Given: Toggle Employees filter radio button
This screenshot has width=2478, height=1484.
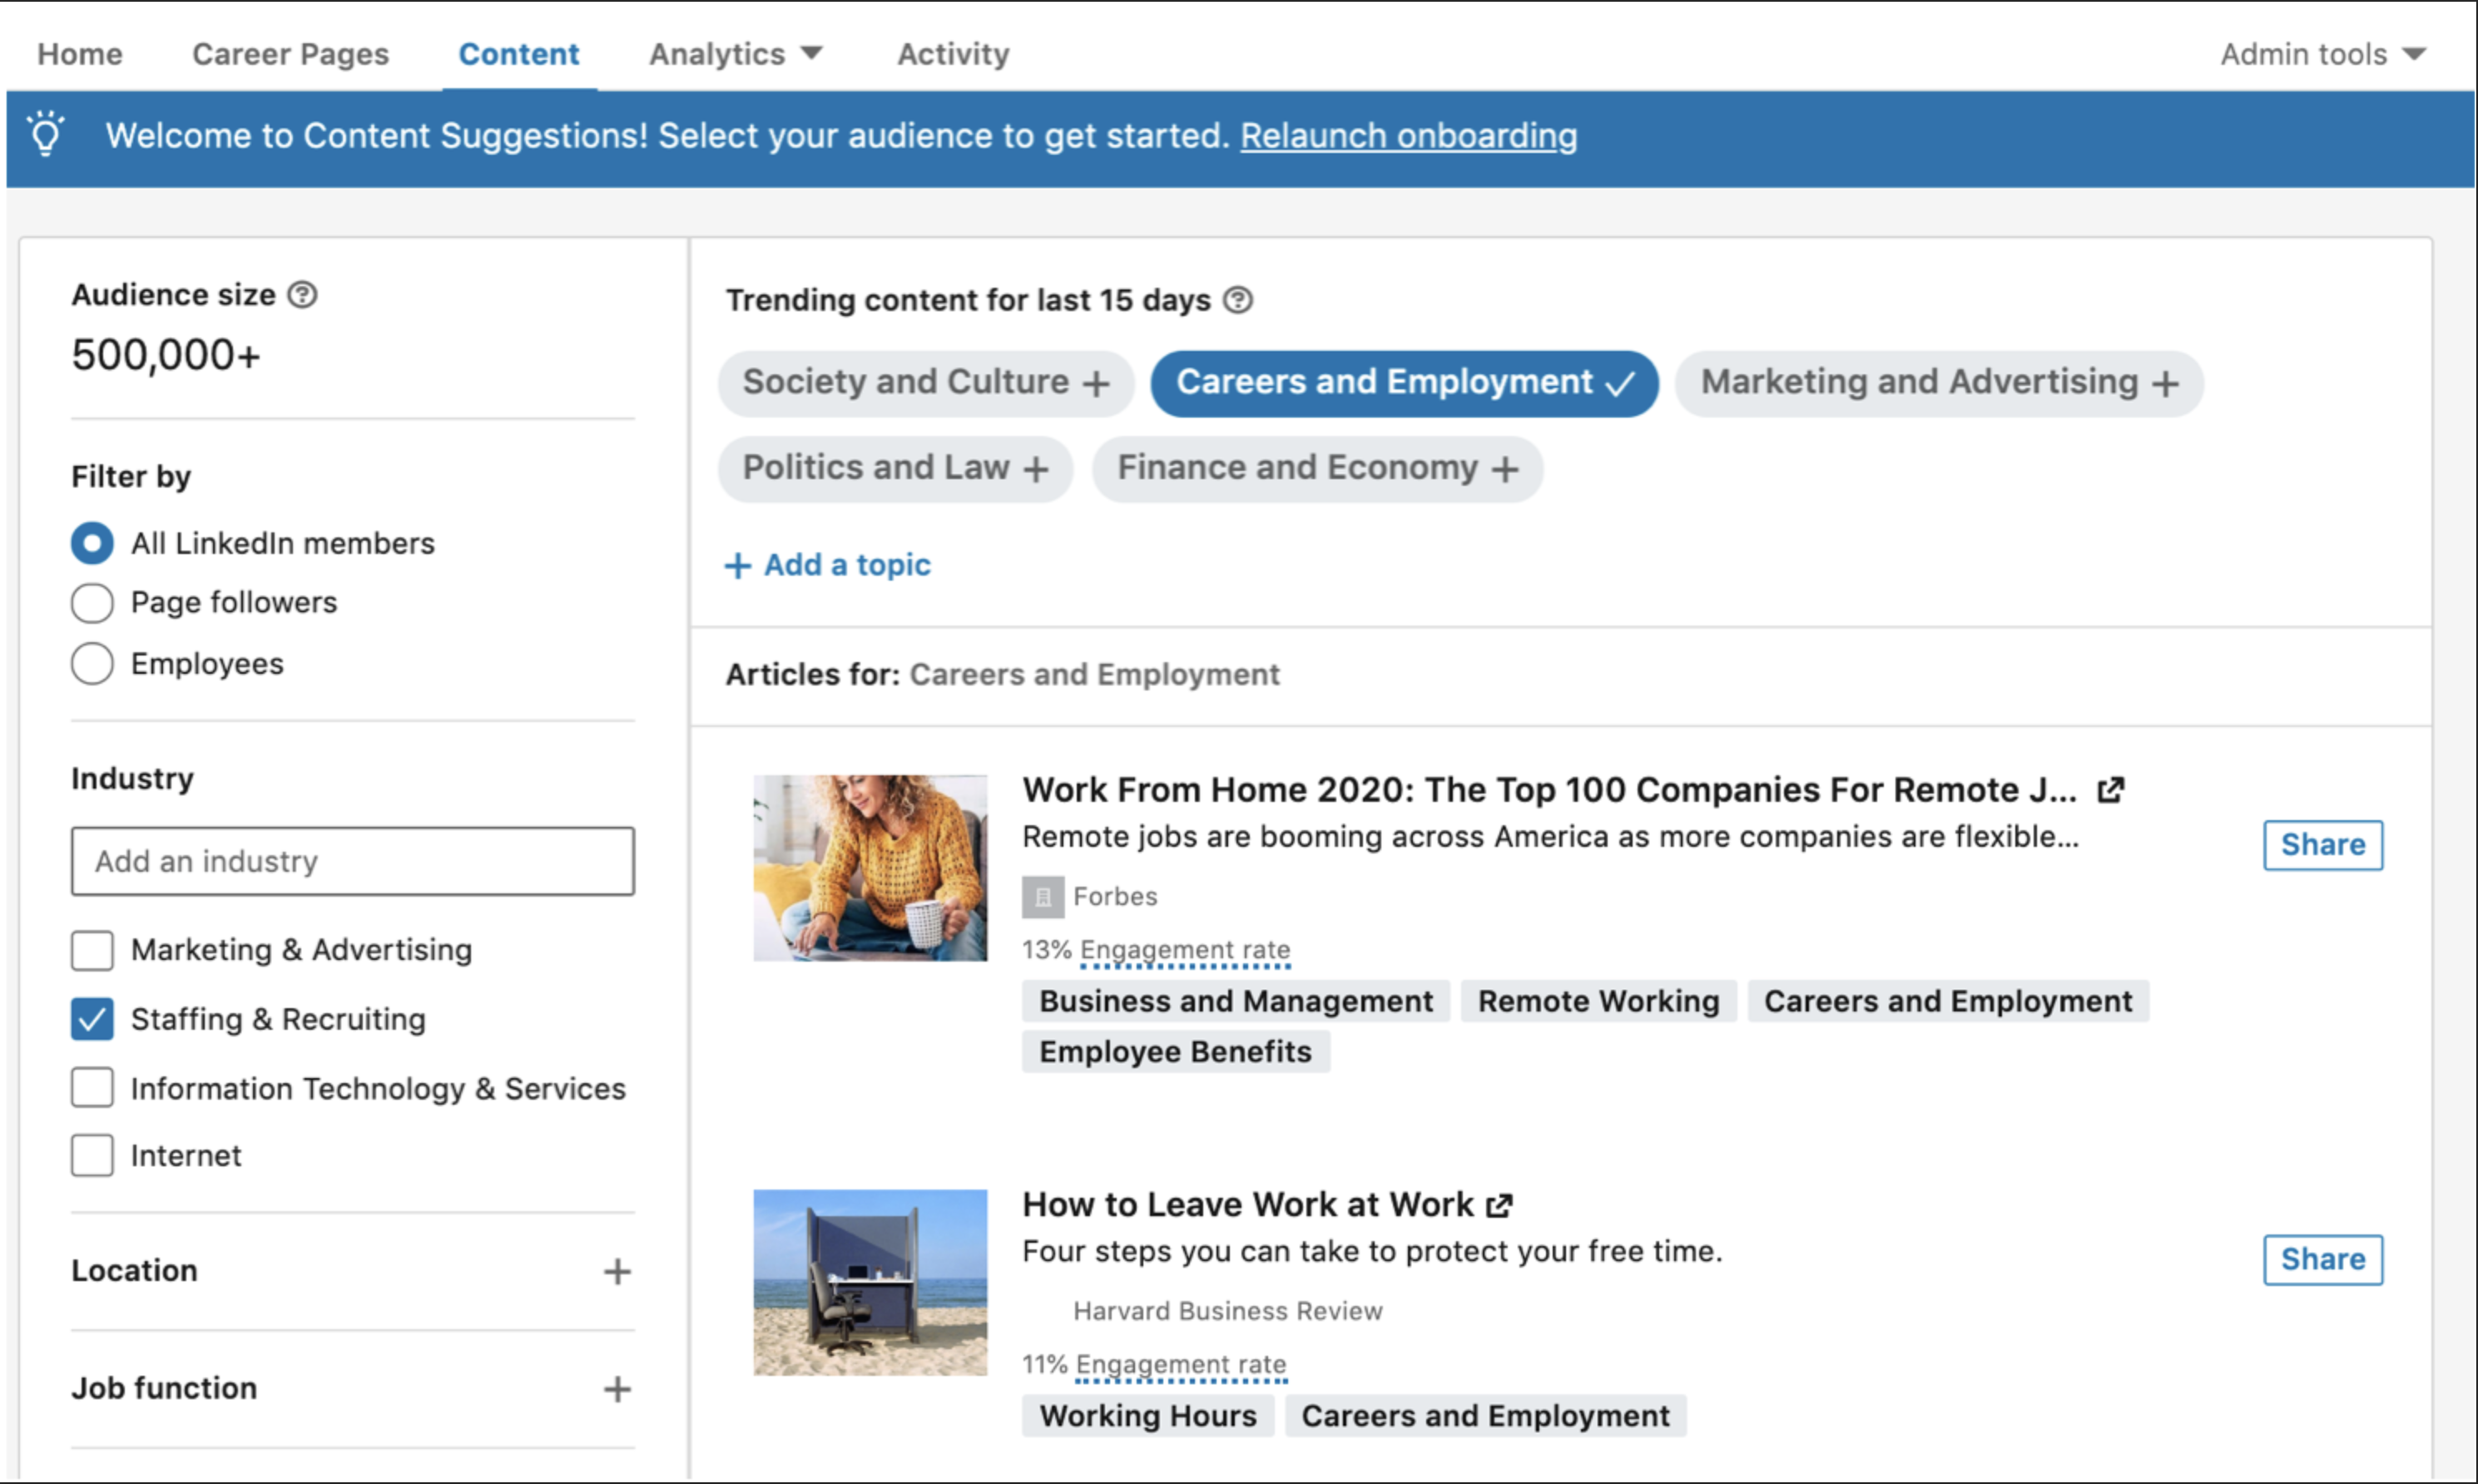Looking at the screenshot, I should (92, 662).
